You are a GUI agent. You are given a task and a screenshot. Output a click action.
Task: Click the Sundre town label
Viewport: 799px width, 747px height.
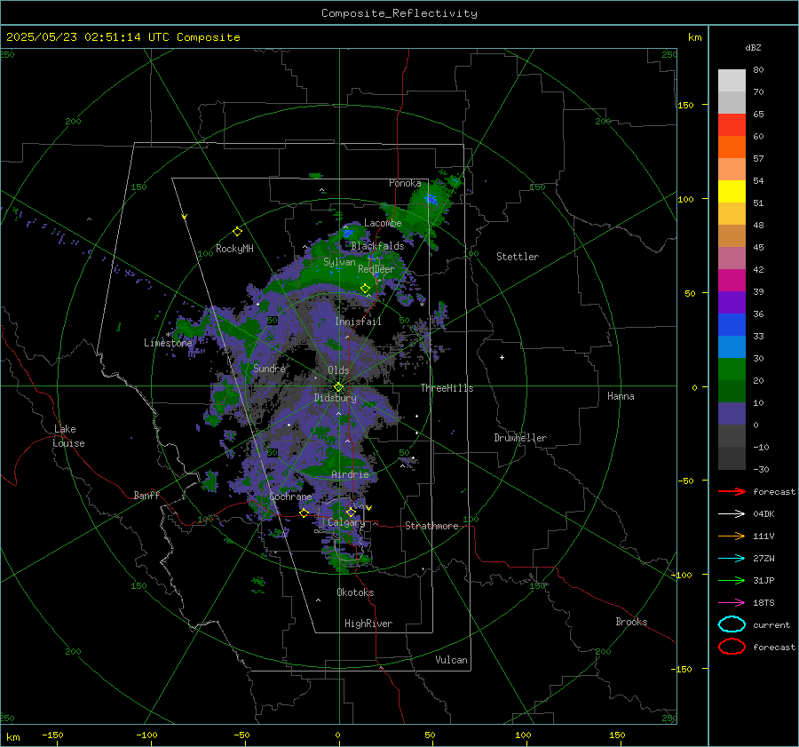[269, 368]
